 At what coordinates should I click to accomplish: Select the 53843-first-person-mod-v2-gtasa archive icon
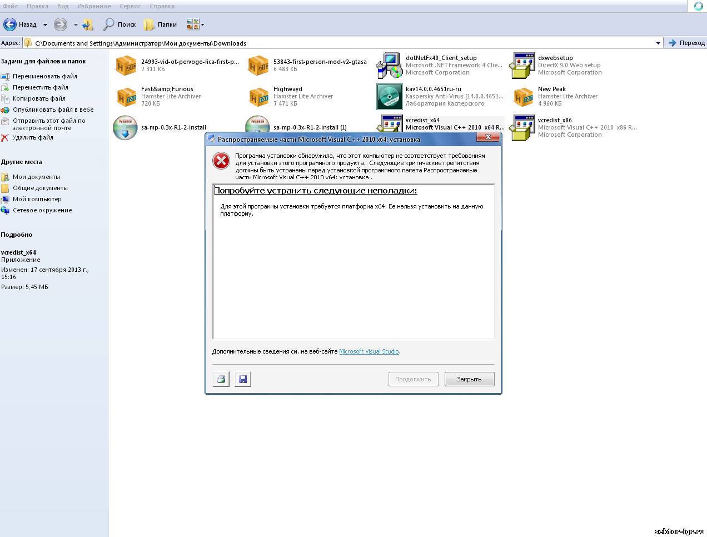tap(258, 65)
